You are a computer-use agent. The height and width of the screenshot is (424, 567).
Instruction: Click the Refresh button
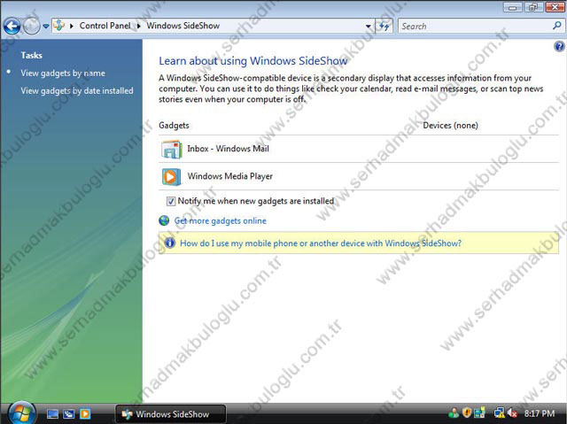[x=384, y=26]
